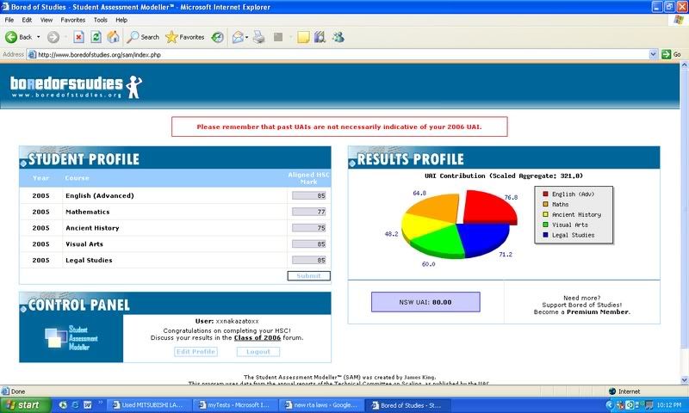Switch to new rta laws - Google taskbar window
The image size is (689, 413).
pos(320,405)
